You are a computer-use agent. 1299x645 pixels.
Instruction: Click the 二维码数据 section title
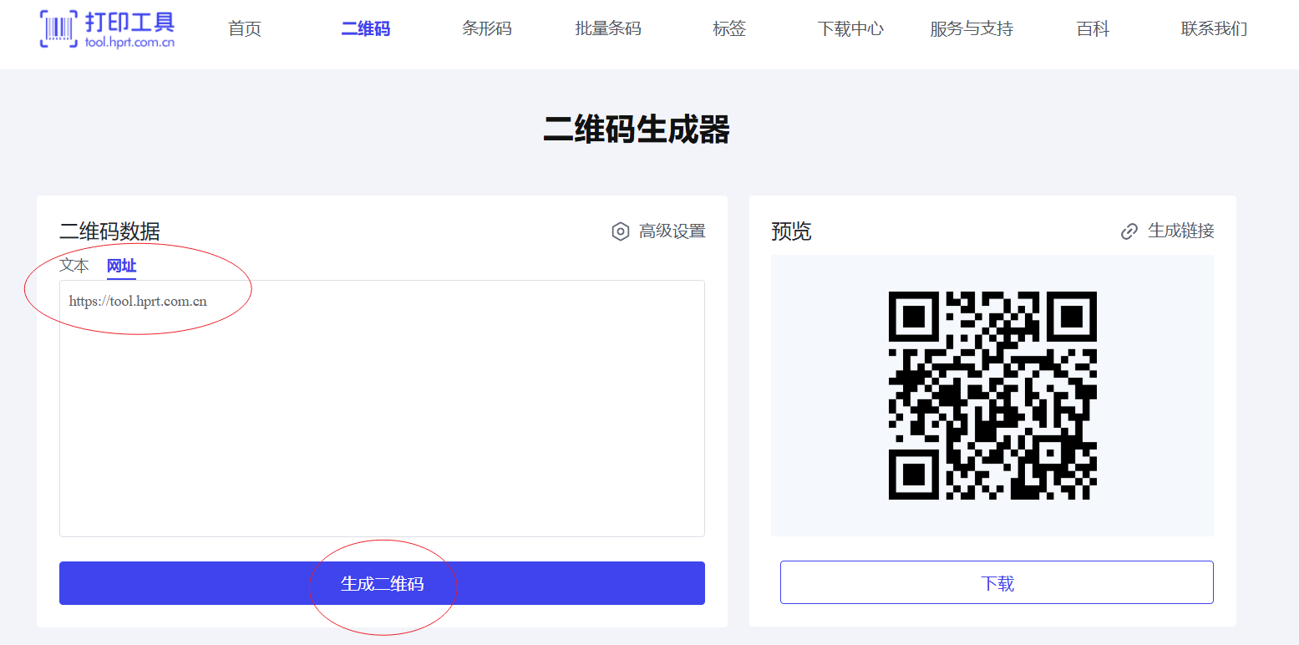[109, 231]
